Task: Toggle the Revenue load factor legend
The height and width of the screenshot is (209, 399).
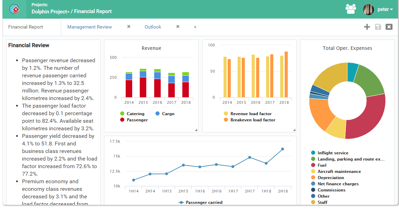Action: tap(248, 114)
